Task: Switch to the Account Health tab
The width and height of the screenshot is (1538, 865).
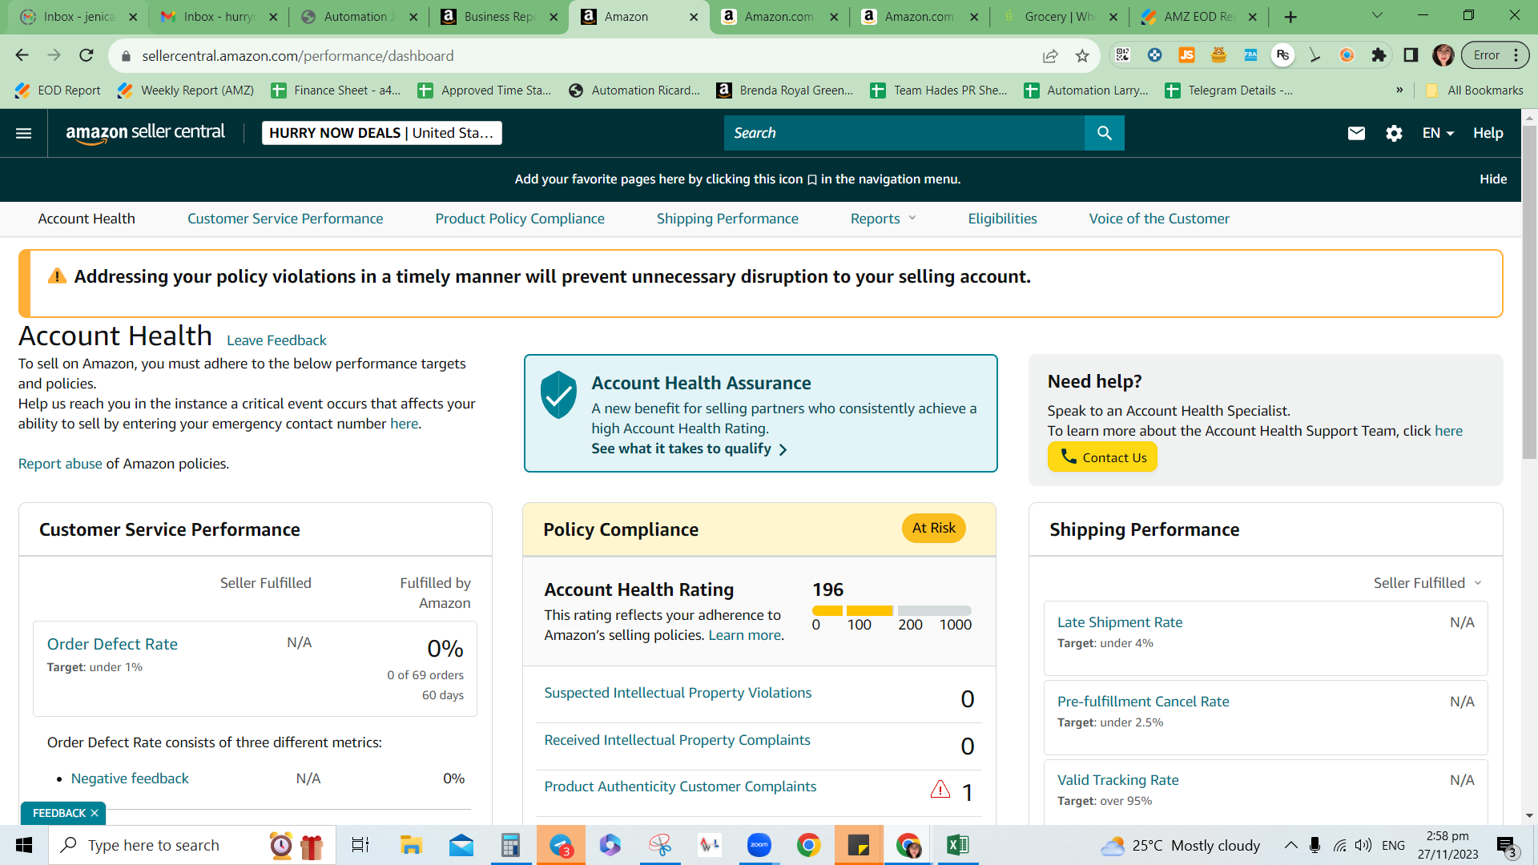Action: tap(87, 219)
